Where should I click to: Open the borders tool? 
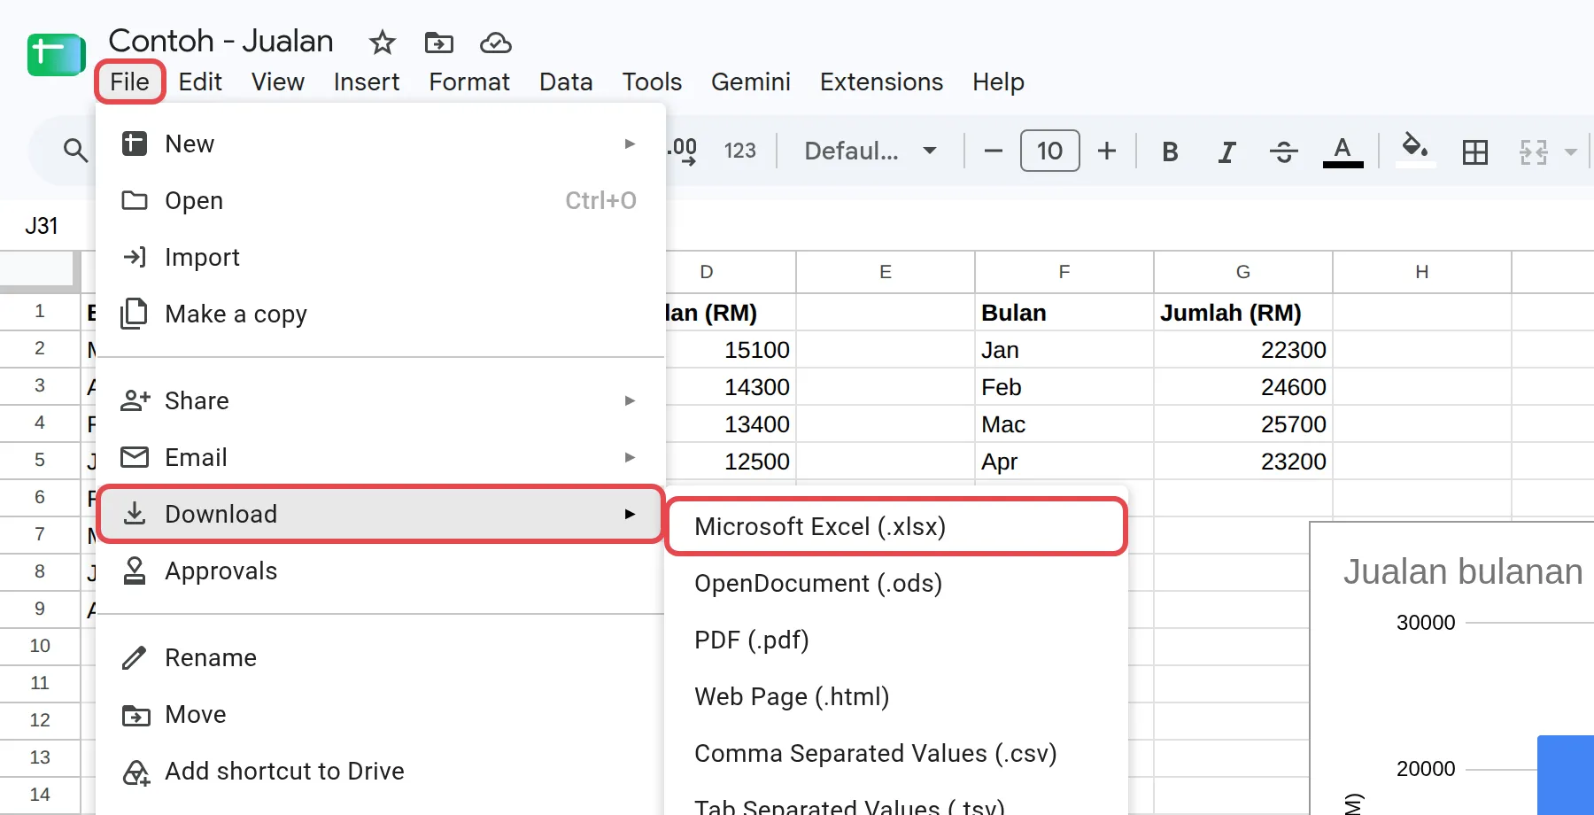pyautogui.click(x=1474, y=151)
